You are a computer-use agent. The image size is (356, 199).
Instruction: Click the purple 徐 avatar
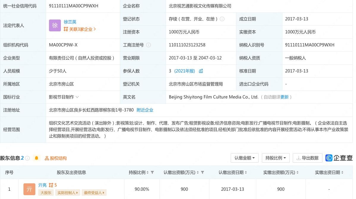point(55,25)
